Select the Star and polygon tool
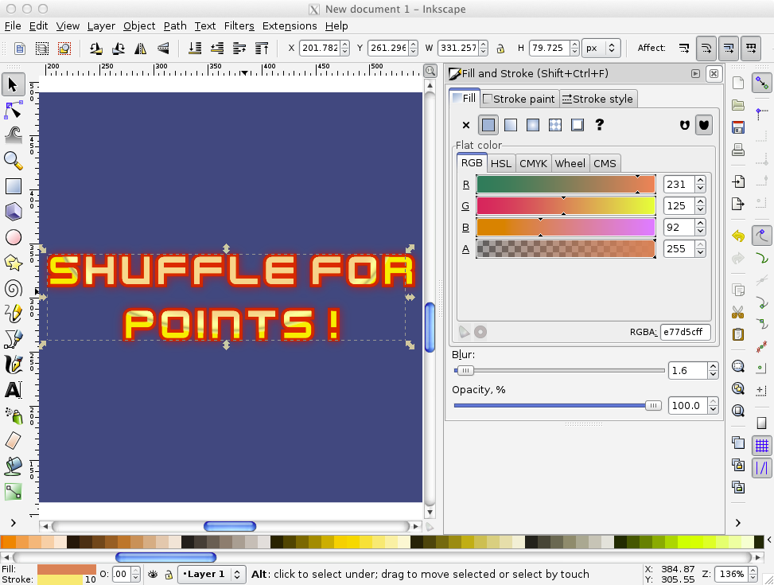 [13, 263]
